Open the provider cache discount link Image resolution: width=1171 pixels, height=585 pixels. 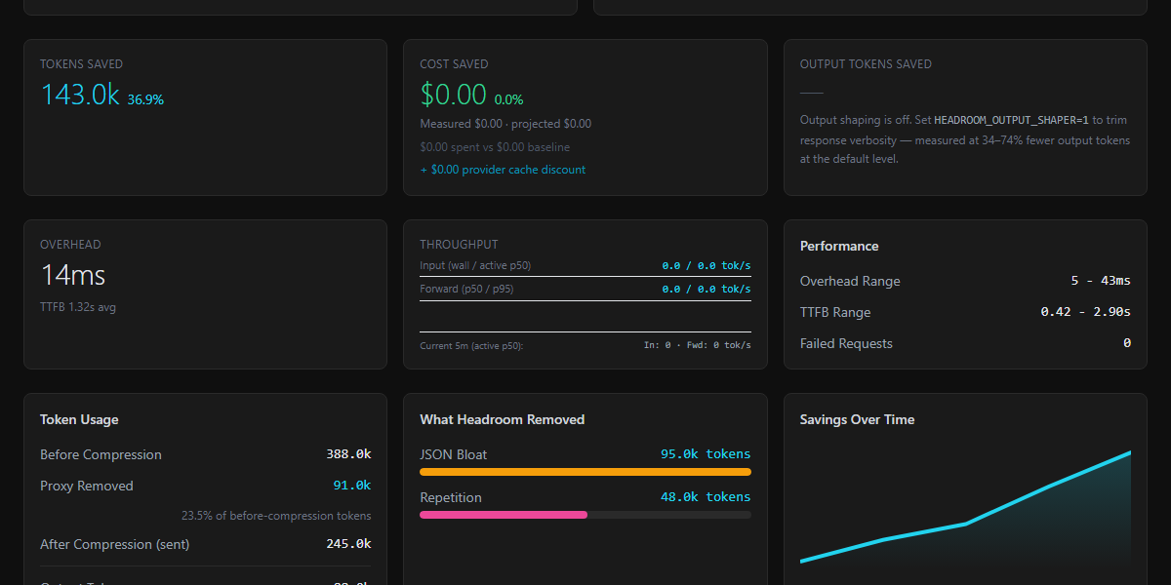[503, 170]
